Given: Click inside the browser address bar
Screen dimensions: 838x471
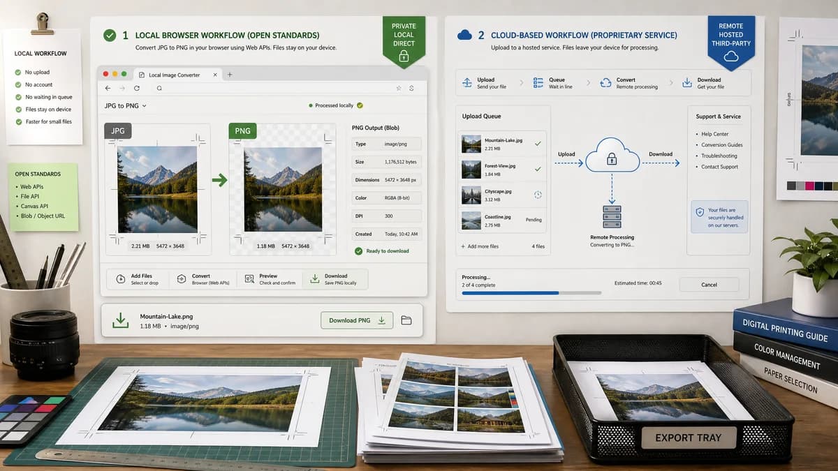Looking at the screenshot, I should pyautogui.click(x=278, y=89).
